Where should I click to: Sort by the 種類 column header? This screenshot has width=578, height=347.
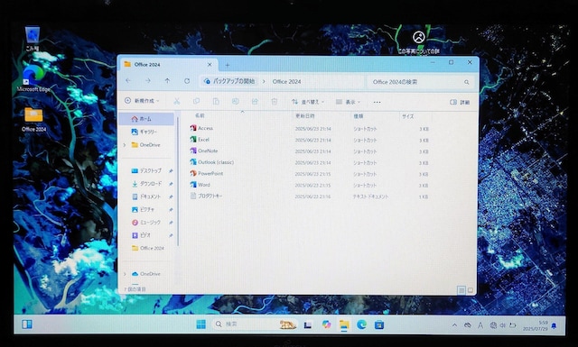[x=359, y=116]
